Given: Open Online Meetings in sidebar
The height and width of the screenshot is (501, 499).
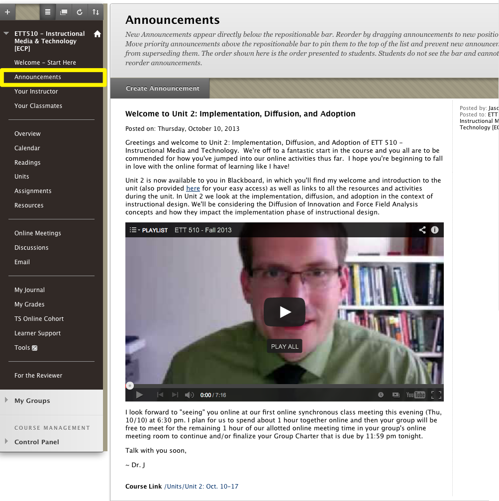Looking at the screenshot, I should click(x=38, y=233).
